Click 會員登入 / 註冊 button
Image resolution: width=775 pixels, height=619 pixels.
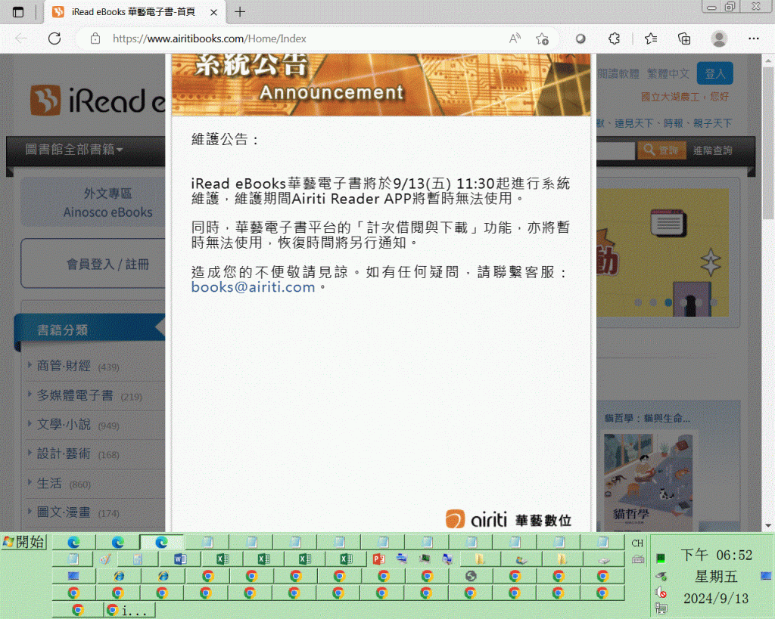click(x=93, y=264)
